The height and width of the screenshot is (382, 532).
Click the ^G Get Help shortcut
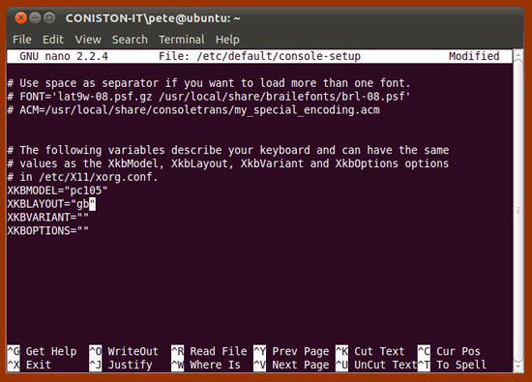click(42, 351)
